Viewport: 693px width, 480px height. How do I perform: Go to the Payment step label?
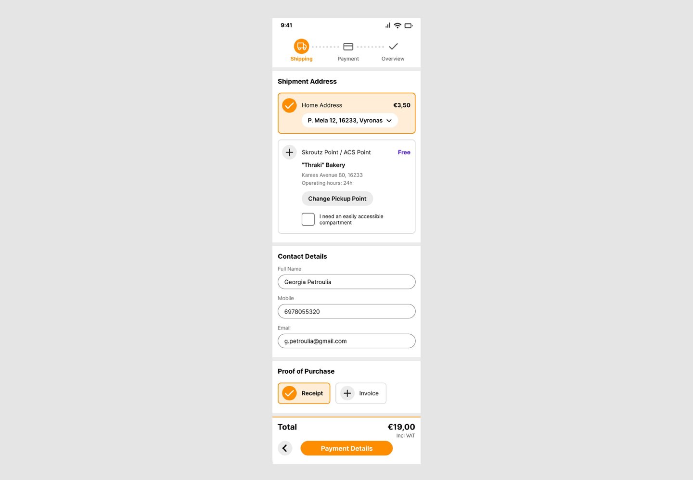coord(348,59)
